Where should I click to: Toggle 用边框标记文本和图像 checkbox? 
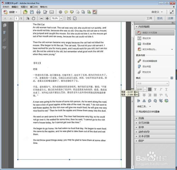coord(137,112)
